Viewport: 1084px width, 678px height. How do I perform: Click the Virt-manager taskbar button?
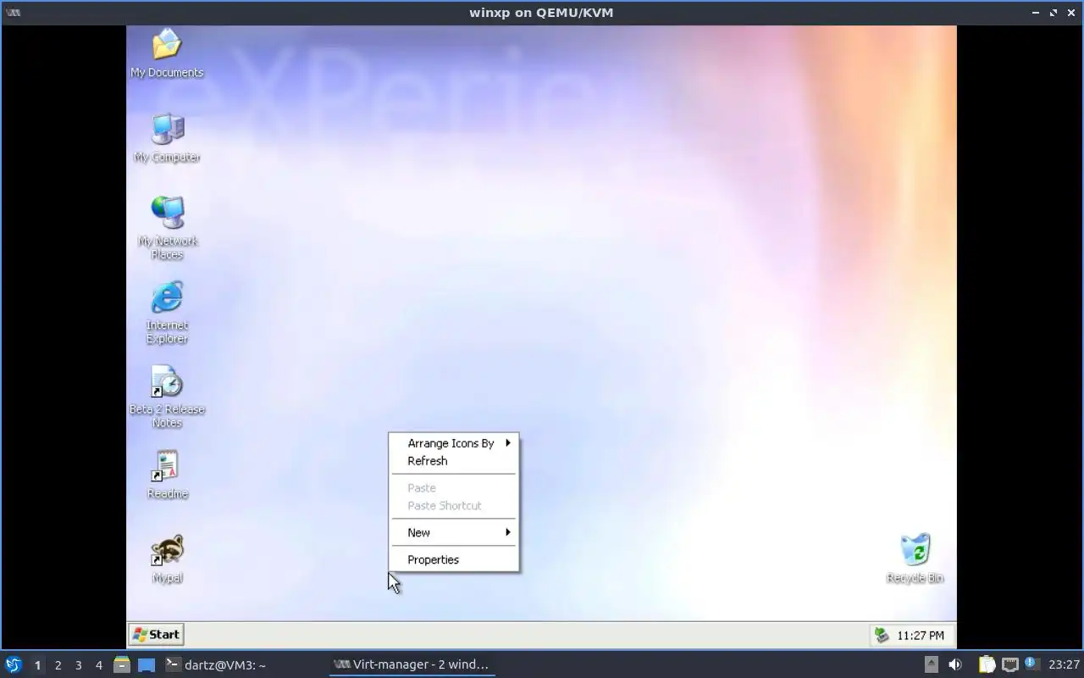click(x=412, y=664)
